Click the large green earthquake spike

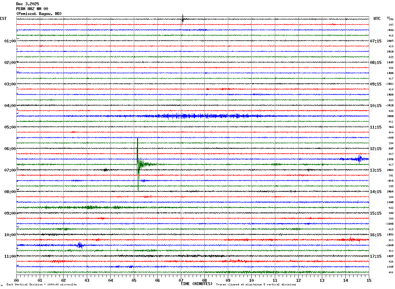tap(138, 164)
